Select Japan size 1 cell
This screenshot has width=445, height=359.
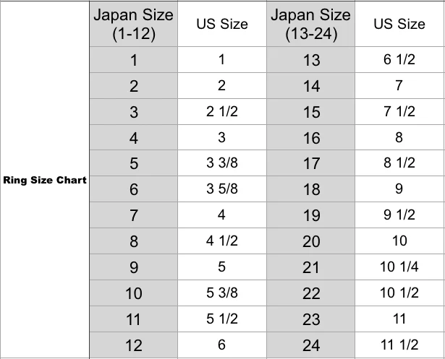(x=134, y=60)
